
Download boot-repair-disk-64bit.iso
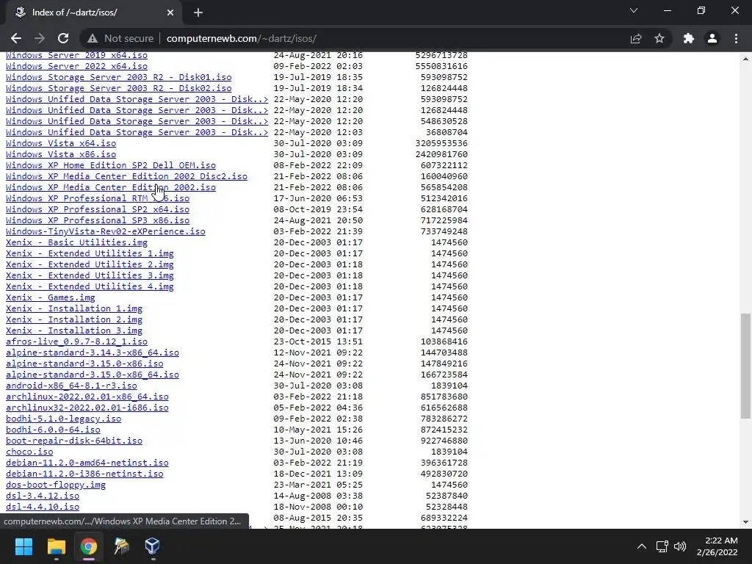(74, 441)
